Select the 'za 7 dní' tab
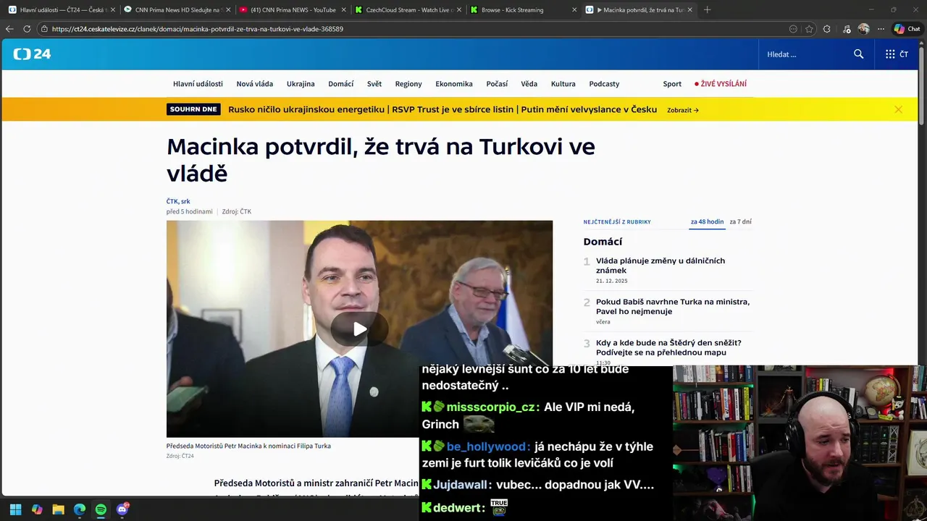The image size is (927, 521). [740, 221]
